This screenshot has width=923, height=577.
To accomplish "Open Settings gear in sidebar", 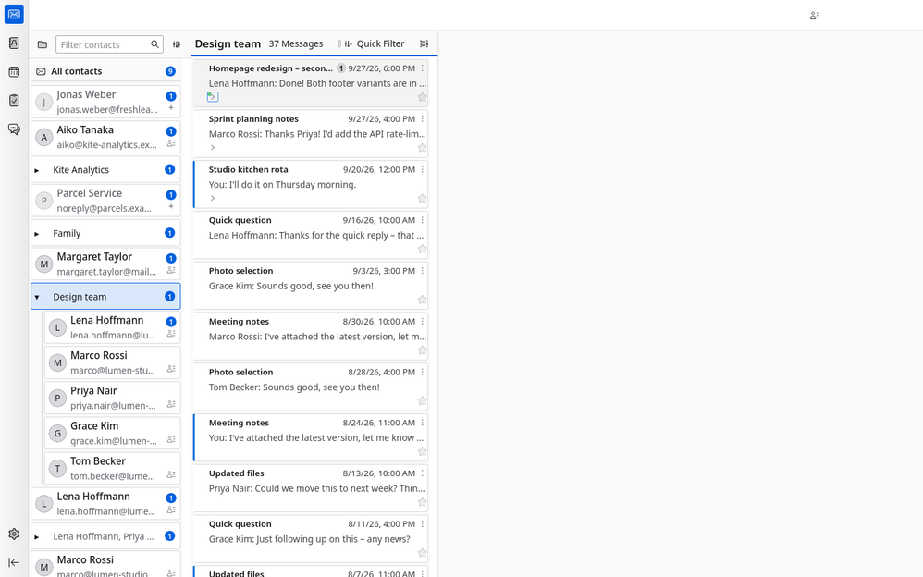I will 14,534.
